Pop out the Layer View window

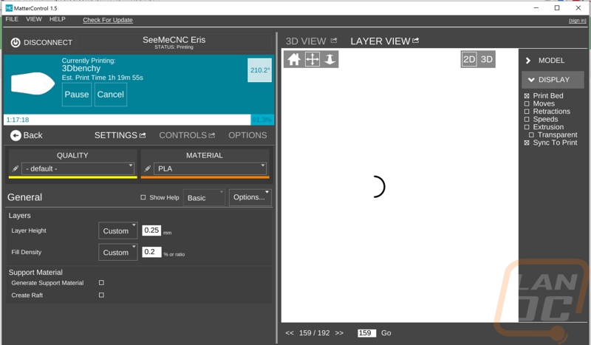click(416, 41)
